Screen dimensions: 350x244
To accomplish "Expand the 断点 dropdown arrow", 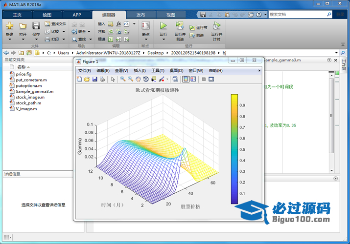I will pos(146,40).
